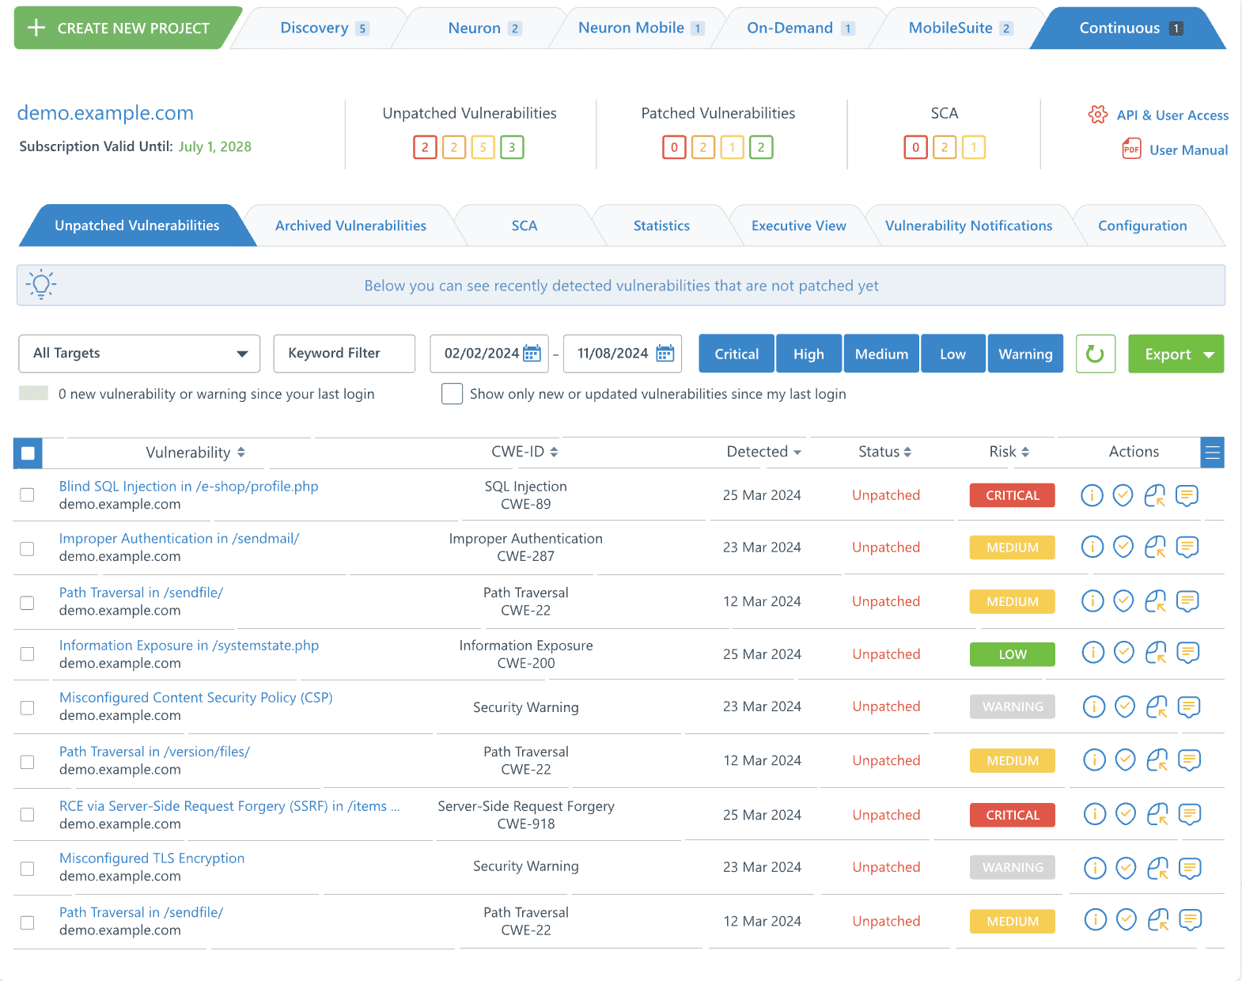
Task: Focus the Keyword Filter input field
Action: 344,354
